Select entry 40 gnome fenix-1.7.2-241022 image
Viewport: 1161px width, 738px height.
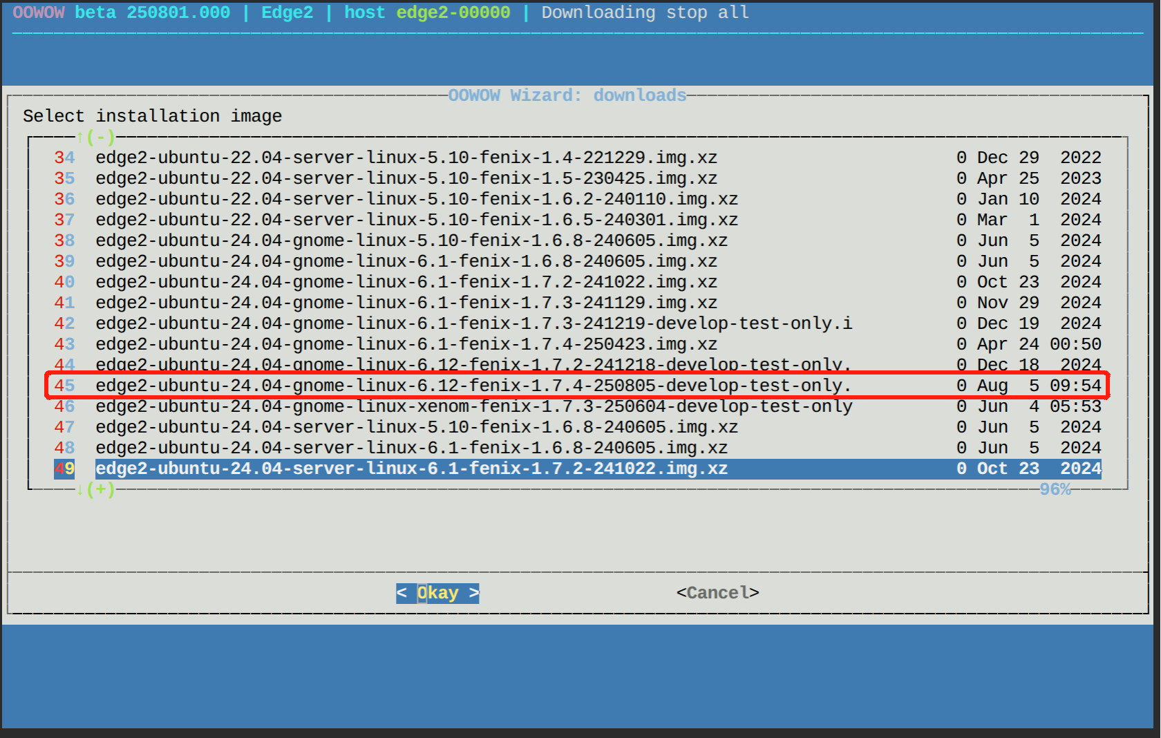click(406, 282)
